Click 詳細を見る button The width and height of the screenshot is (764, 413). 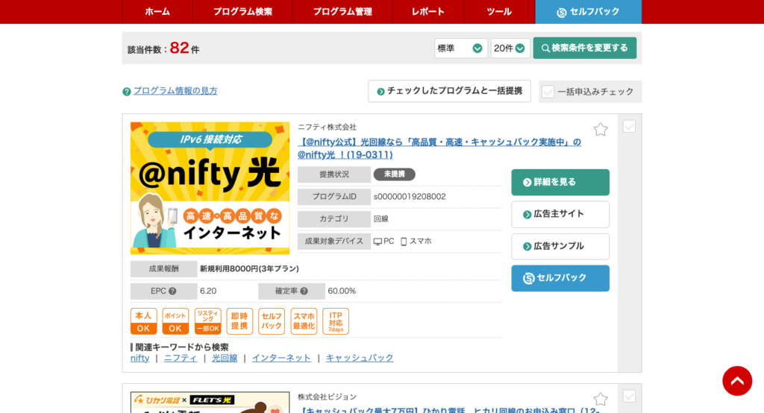coord(560,182)
